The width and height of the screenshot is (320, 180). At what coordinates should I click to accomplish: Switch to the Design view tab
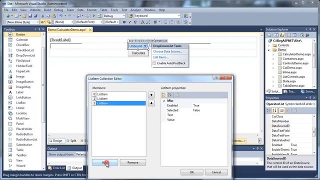[56, 141]
